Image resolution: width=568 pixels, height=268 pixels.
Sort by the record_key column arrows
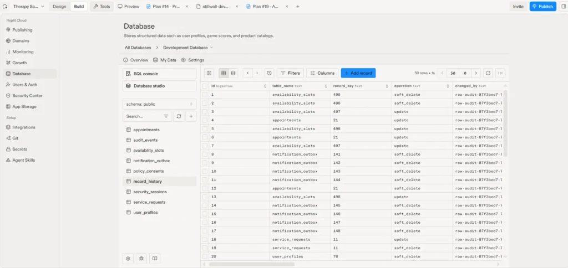(x=387, y=86)
